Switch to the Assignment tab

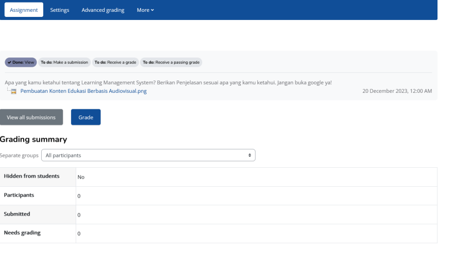24,11
